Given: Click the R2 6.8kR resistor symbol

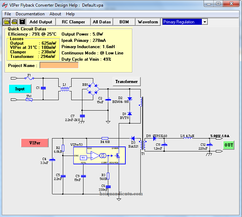Looking at the screenshot, I should [63, 148].
